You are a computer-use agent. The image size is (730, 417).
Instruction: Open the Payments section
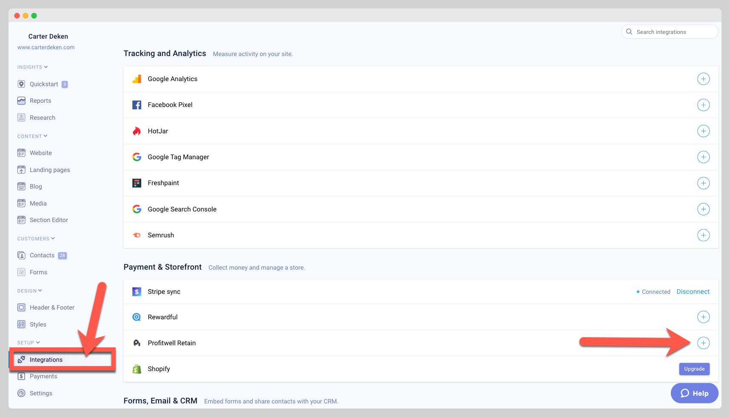coord(43,376)
